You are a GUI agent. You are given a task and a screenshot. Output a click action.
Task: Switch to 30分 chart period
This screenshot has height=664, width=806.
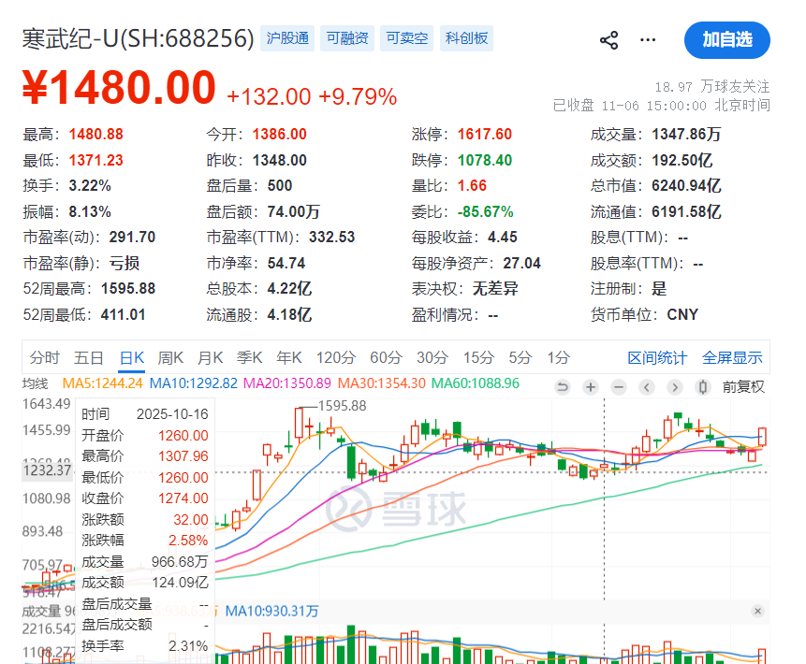[432, 357]
